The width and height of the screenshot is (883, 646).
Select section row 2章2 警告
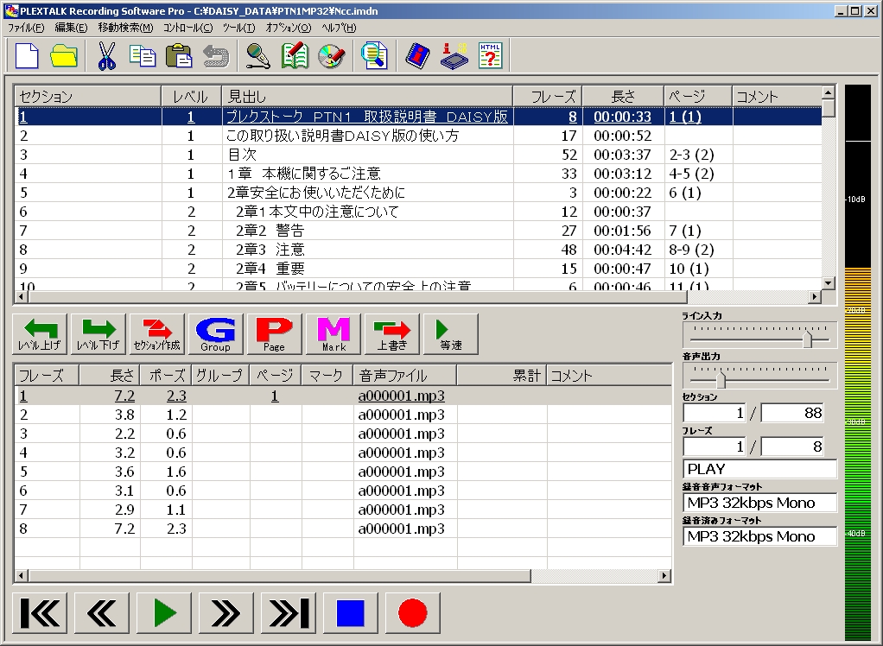pyautogui.click(x=417, y=231)
